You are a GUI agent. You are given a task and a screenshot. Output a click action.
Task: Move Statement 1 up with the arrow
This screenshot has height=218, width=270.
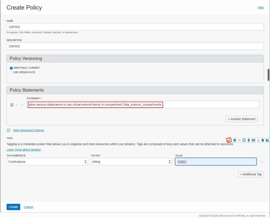tap(17, 105)
